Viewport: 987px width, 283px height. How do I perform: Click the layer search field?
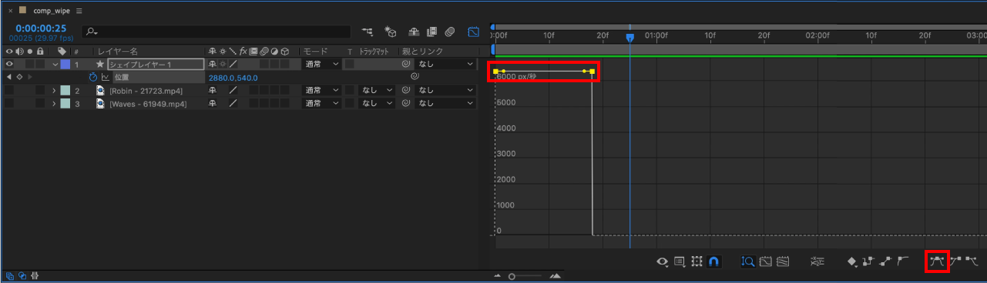pos(217,32)
